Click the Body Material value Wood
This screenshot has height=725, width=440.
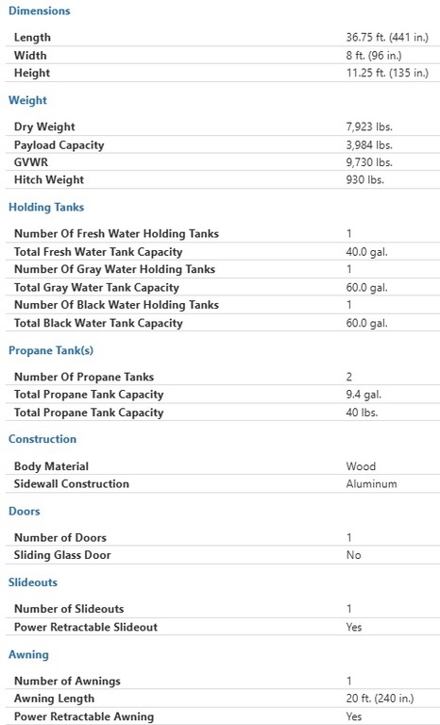pos(361,466)
